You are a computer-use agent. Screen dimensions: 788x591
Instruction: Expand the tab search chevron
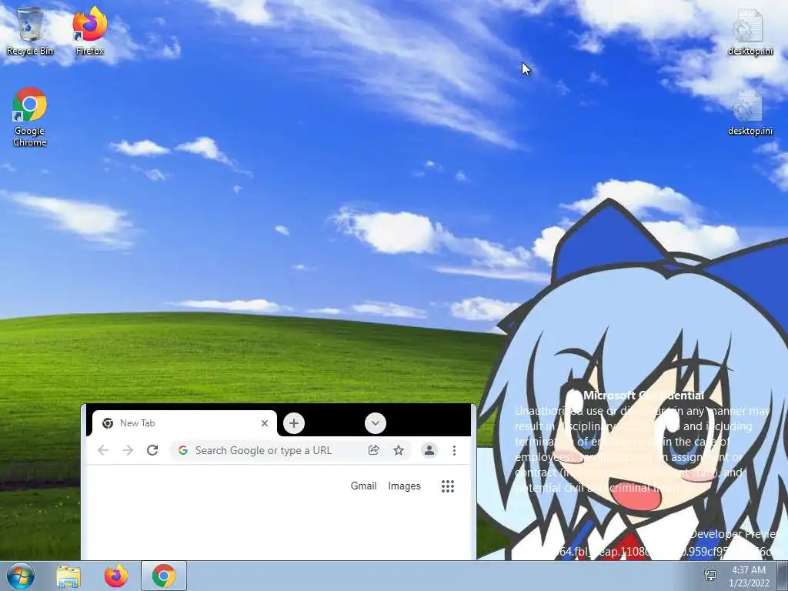[x=376, y=423]
